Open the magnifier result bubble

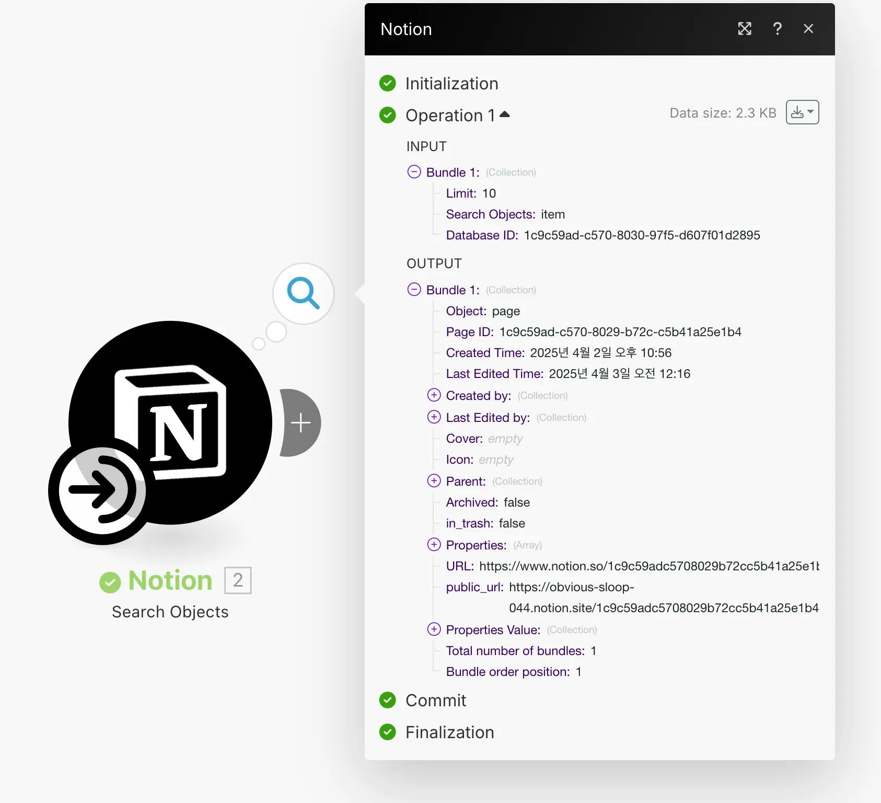303,293
